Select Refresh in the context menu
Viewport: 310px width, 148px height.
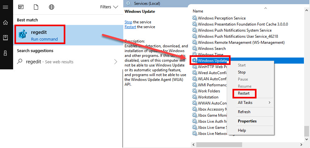[x=244, y=112]
